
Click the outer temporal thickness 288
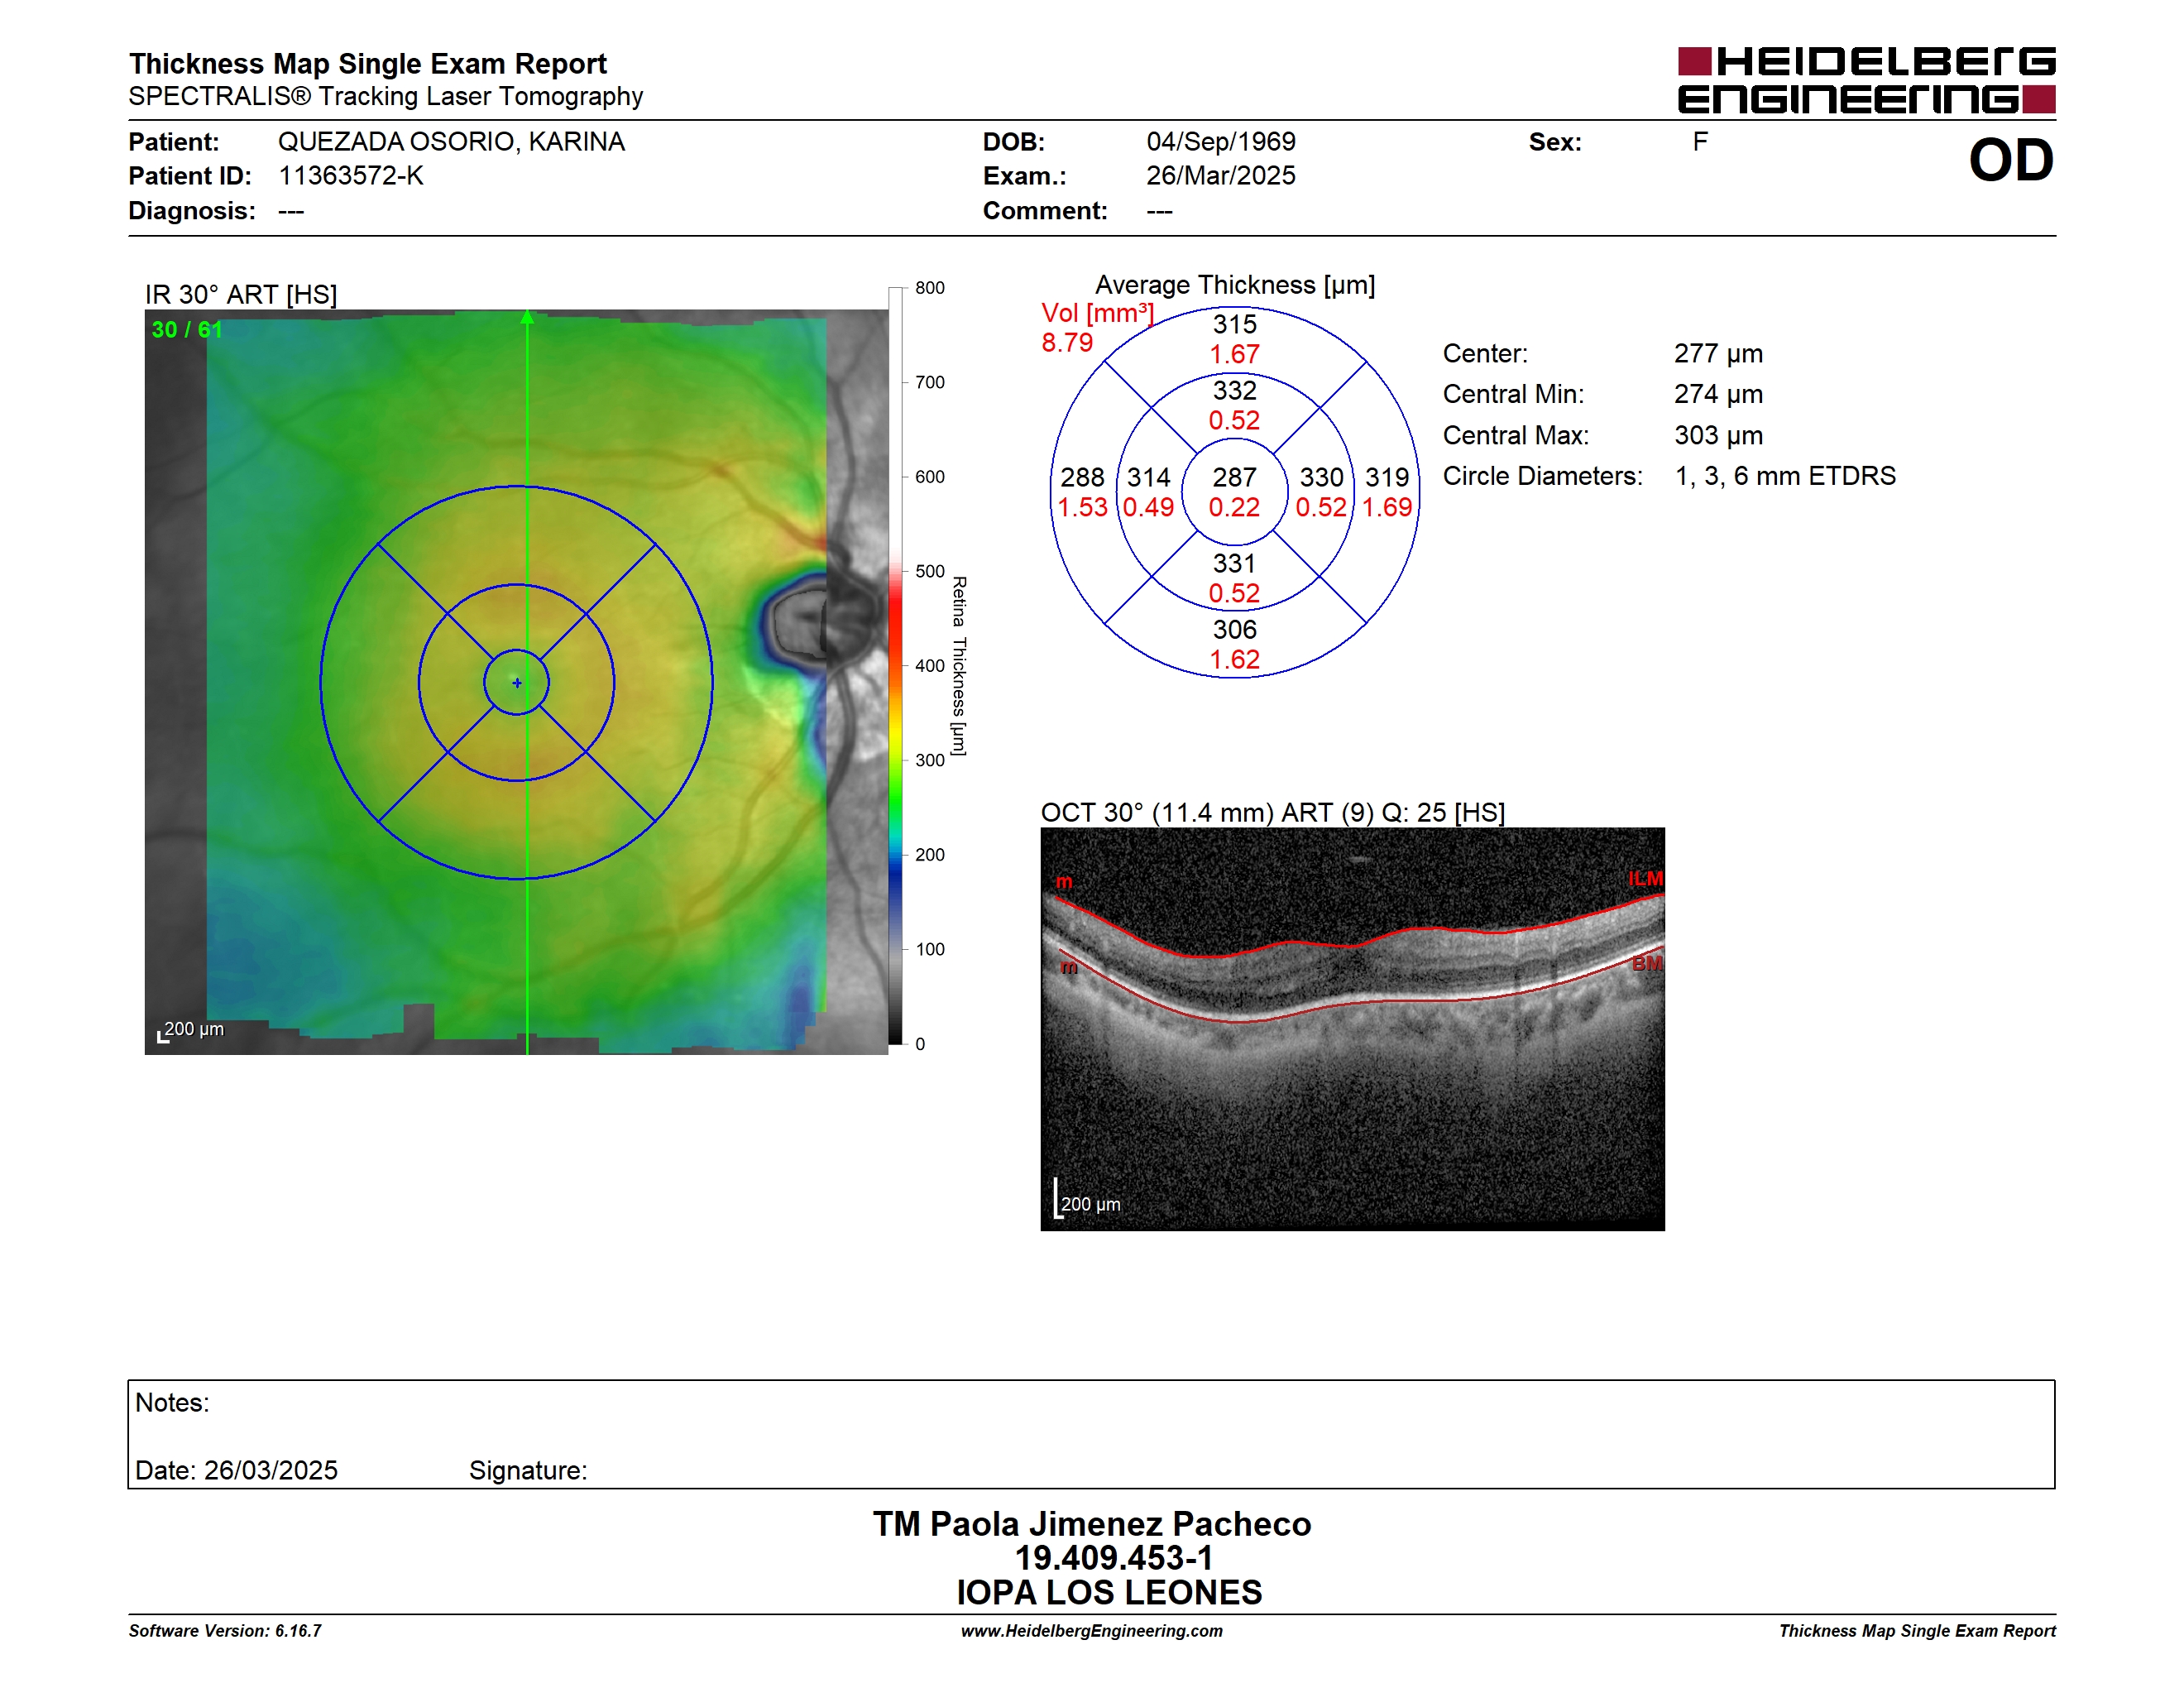1082,478
